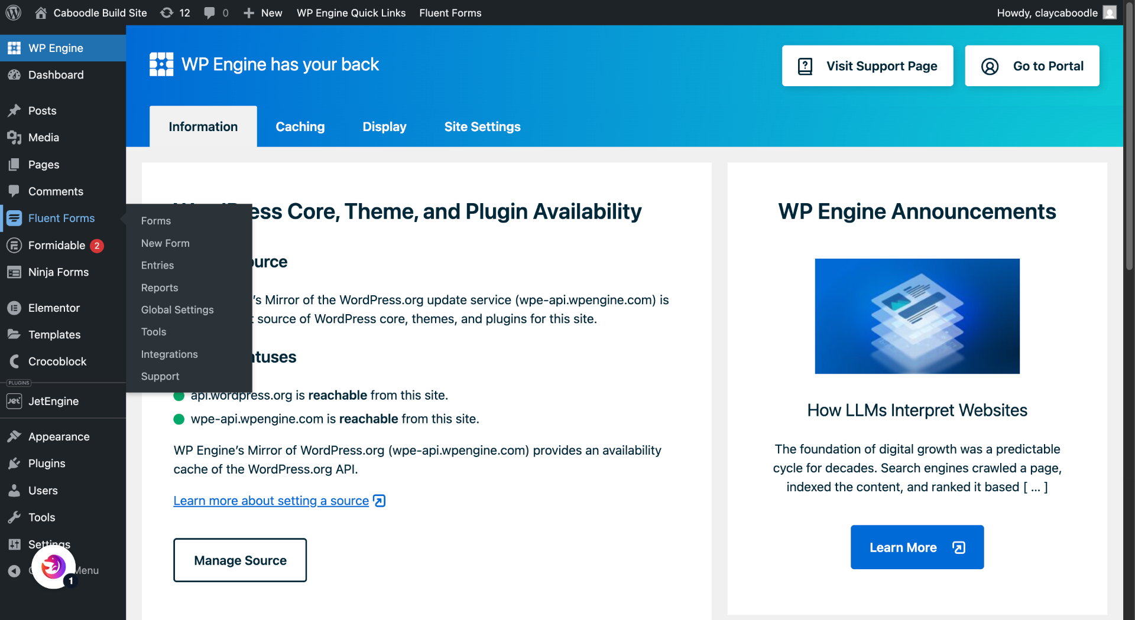Click the WP Engine logo in the blue header
This screenshot has height=620, width=1135.
pos(161,64)
